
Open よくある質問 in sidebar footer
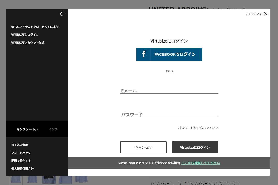pos(20,145)
